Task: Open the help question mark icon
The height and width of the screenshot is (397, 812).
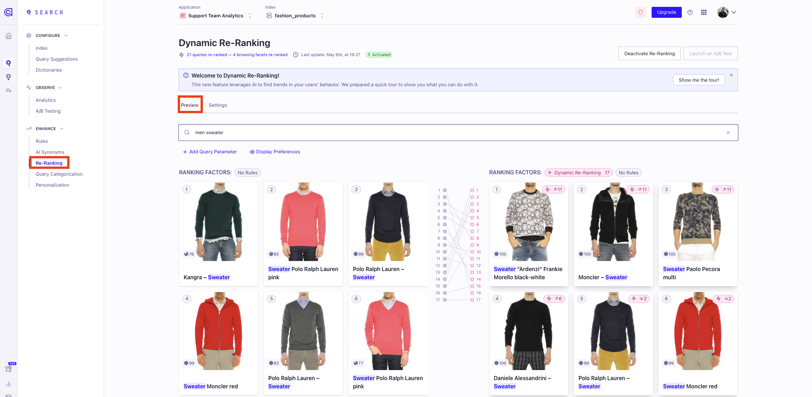Action: [690, 12]
